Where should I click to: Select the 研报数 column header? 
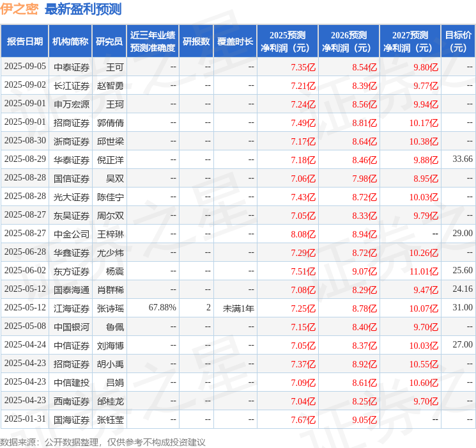tap(196, 42)
